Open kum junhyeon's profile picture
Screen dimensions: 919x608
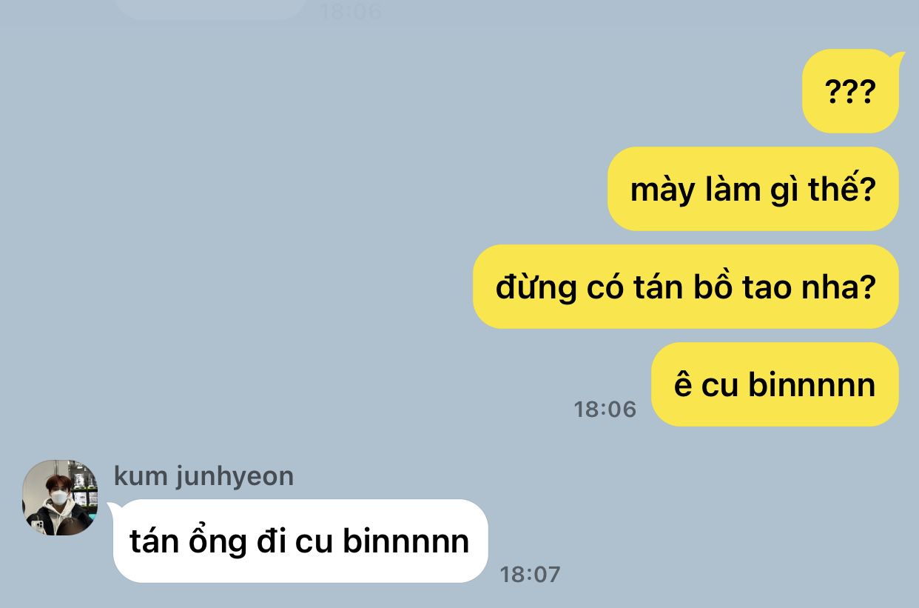click(x=60, y=498)
